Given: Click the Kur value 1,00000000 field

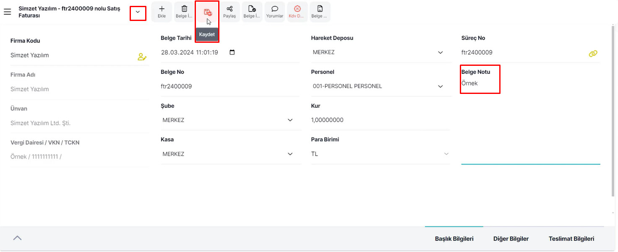Looking at the screenshot, I should [x=381, y=120].
